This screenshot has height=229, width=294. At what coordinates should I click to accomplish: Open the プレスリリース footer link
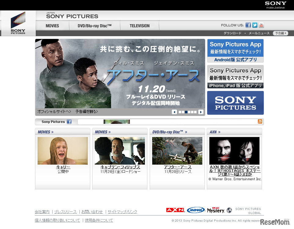coord(65,212)
